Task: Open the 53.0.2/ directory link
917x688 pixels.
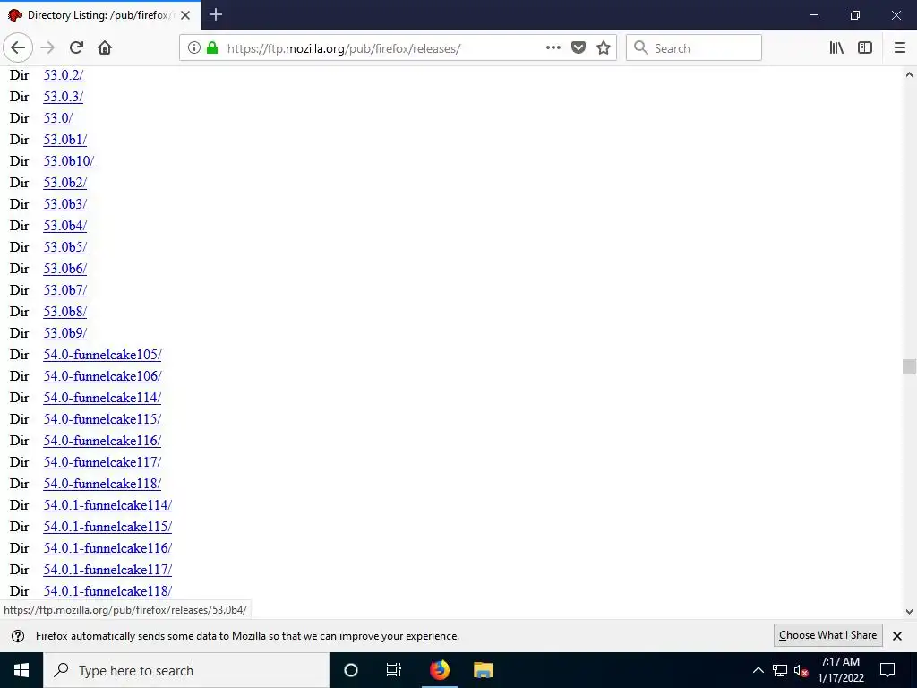Action: pyautogui.click(x=64, y=75)
